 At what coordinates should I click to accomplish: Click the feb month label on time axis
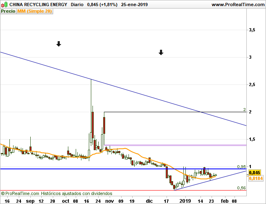pyautogui.click(x=225, y=201)
